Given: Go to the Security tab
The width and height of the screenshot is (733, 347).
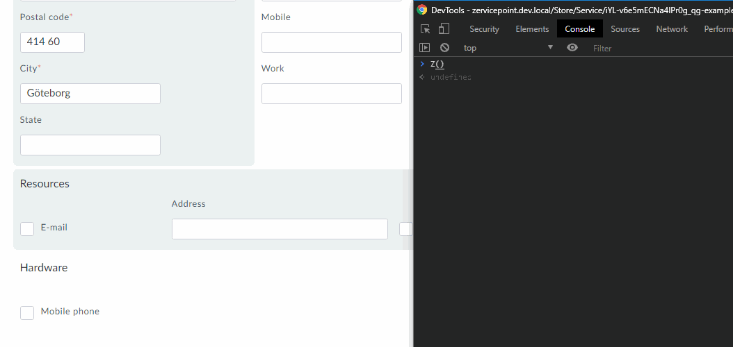Looking at the screenshot, I should (x=484, y=29).
